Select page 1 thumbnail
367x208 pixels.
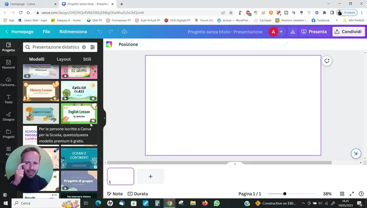tap(121, 176)
